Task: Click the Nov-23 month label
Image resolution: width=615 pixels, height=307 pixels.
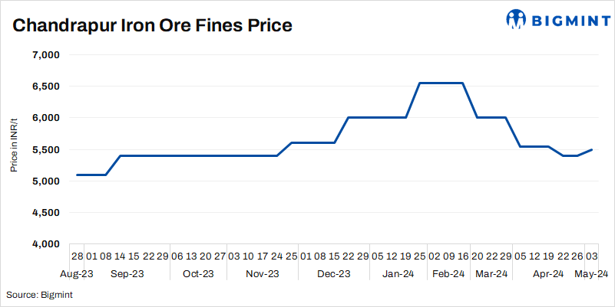Action: [263, 273]
